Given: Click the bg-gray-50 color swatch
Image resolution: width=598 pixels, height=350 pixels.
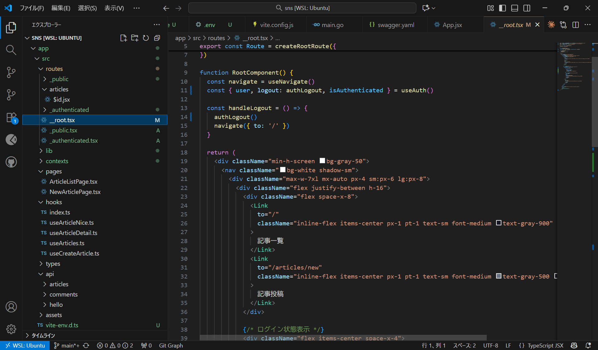Looking at the screenshot, I should (x=322, y=161).
